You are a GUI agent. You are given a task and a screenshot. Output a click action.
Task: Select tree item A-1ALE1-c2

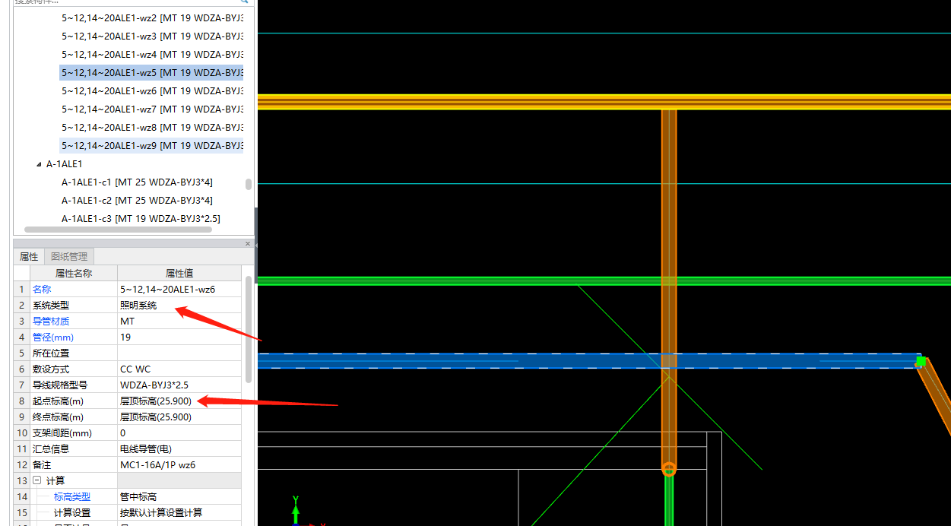tap(137, 201)
